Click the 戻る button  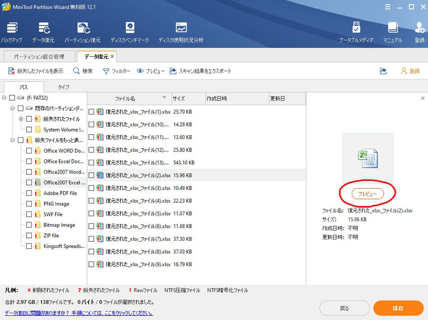[344, 309]
